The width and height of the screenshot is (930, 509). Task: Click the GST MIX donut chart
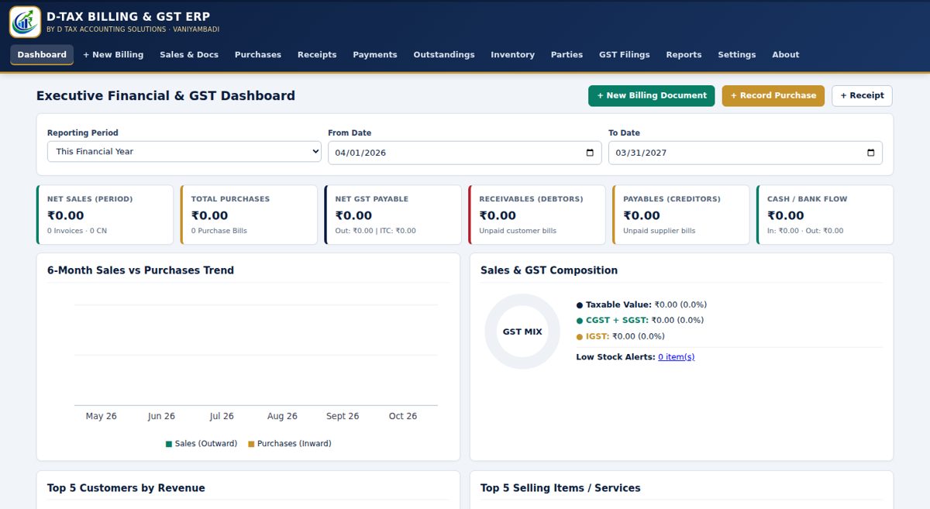pos(522,332)
